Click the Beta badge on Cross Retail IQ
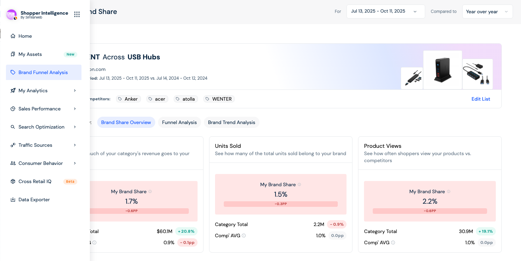Image resolution: width=521 pixels, height=261 pixels. pos(70,181)
